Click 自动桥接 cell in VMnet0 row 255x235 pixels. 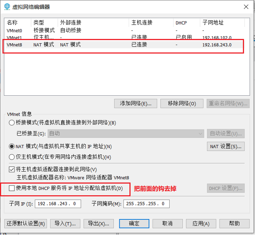point(71,30)
